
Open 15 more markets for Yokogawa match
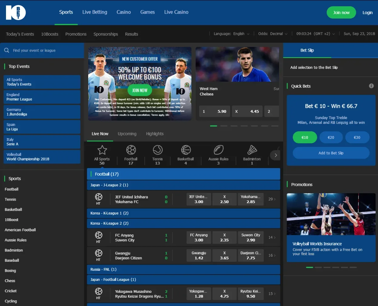tap(272, 294)
